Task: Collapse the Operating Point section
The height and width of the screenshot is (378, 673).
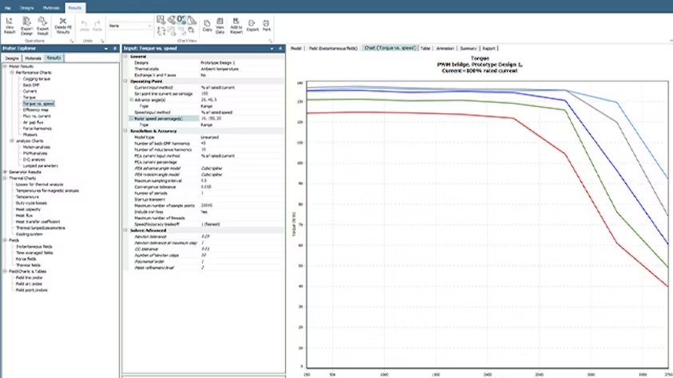Action: (126, 81)
